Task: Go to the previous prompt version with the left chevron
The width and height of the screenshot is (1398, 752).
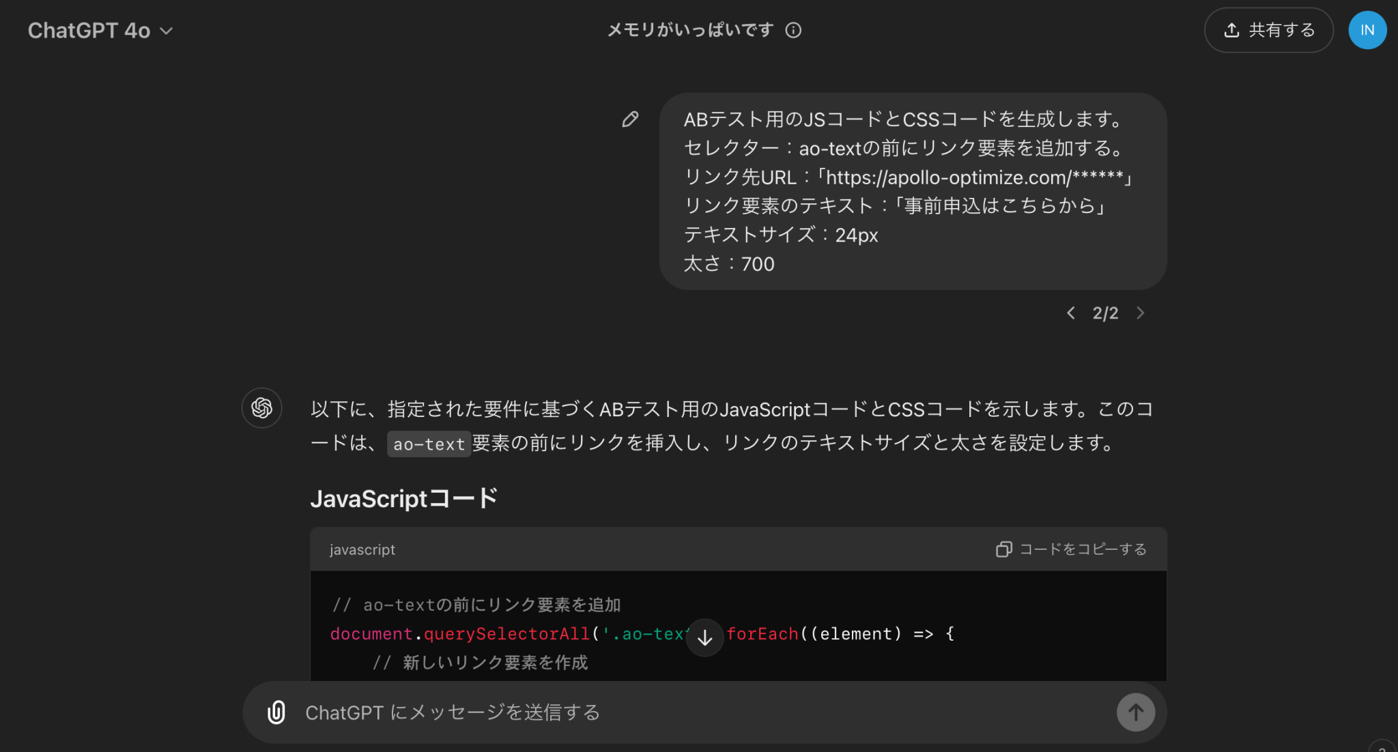Action: [x=1070, y=313]
